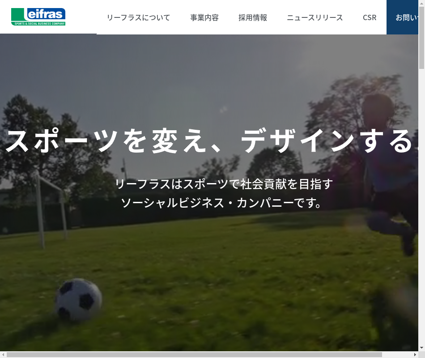Open the 事業内容 menu item

click(204, 17)
